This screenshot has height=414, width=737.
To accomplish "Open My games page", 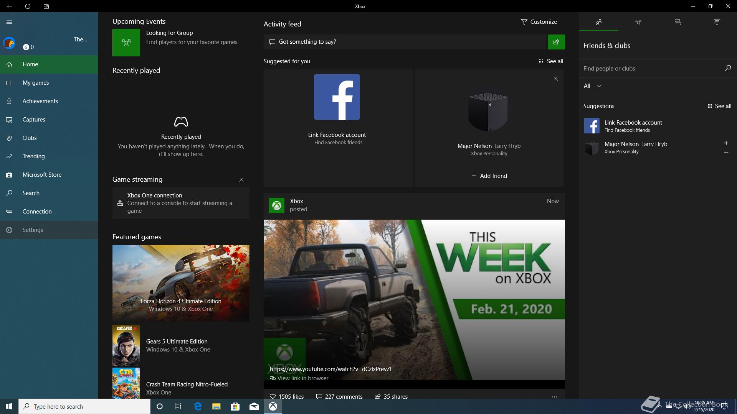I will point(49,83).
